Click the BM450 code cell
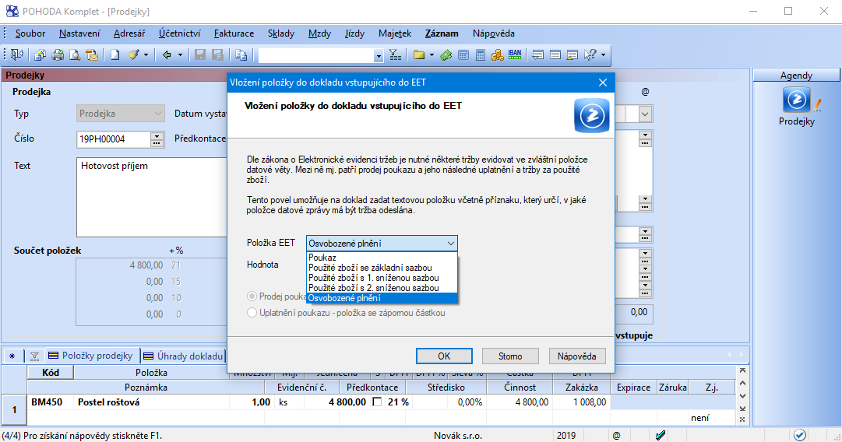842x442 pixels. pyautogui.click(x=51, y=402)
